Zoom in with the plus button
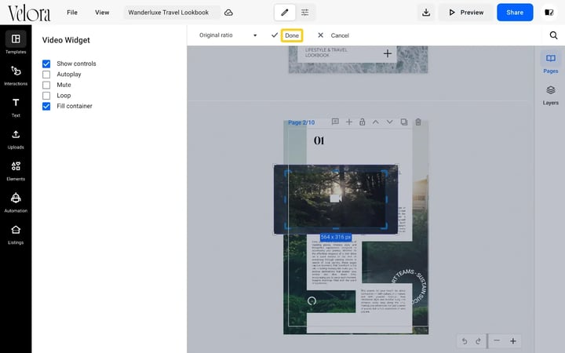Viewport: 565px width, 353px height. [x=513, y=340]
